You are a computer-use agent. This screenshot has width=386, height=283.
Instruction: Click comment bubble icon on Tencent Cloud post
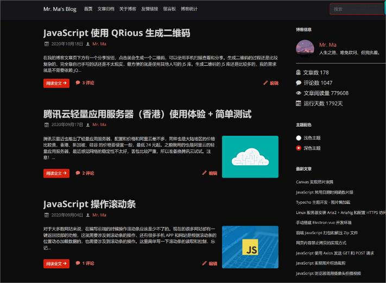point(78,173)
